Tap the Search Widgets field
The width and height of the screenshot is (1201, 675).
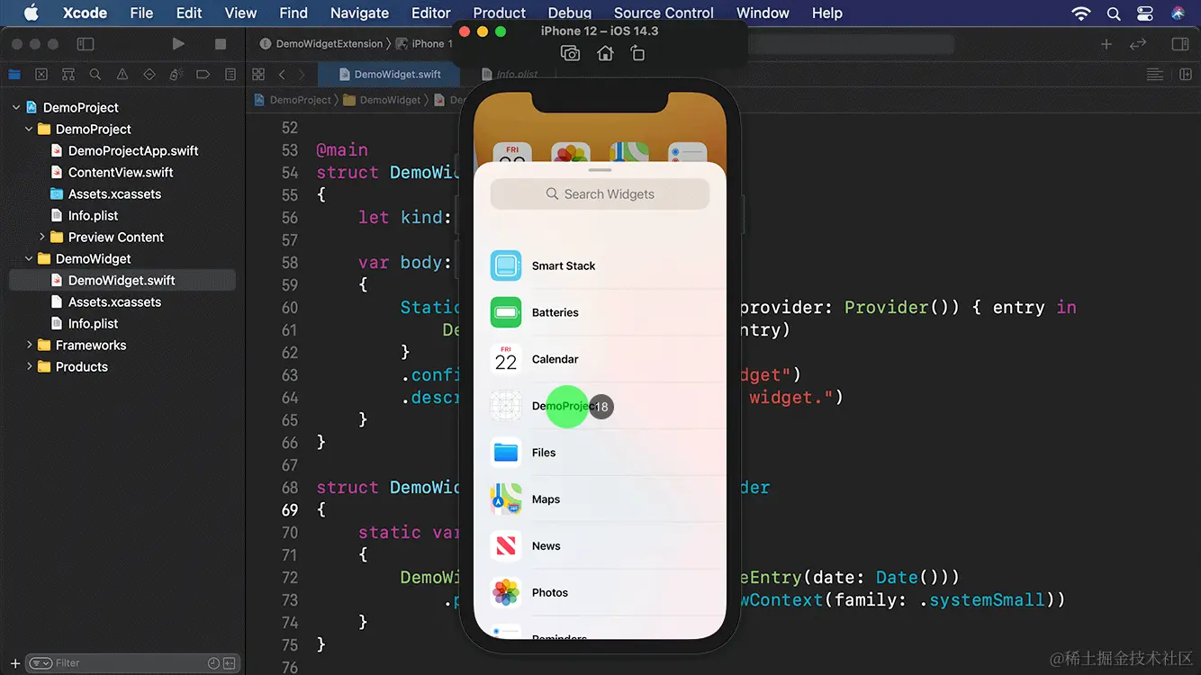point(600,193)
